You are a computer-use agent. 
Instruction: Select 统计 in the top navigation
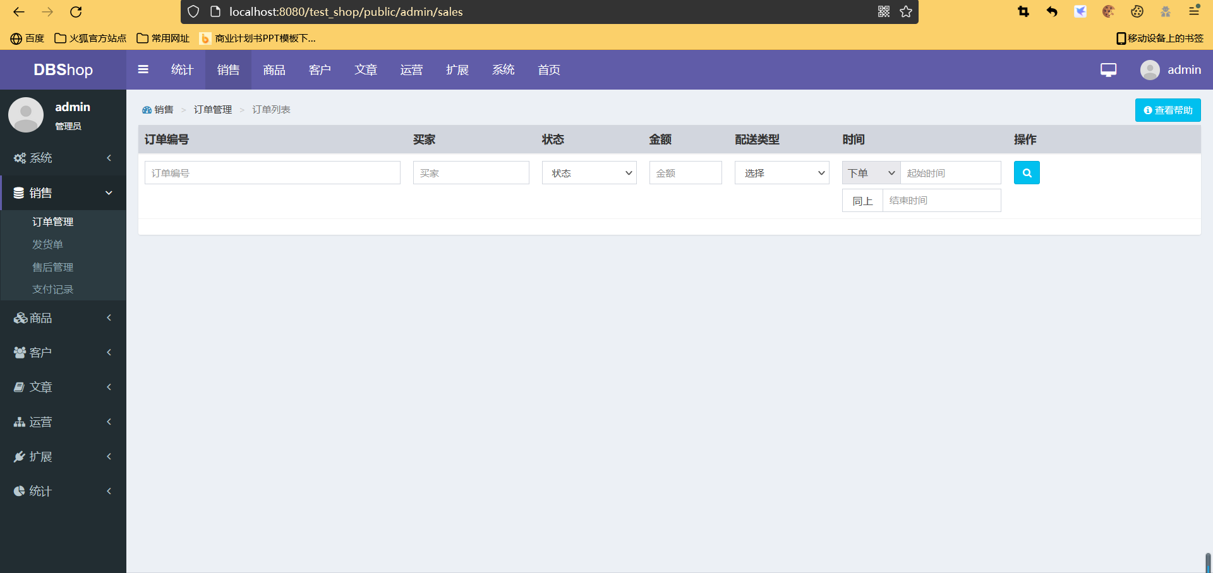pyautogui.click(x=182, y=69)
